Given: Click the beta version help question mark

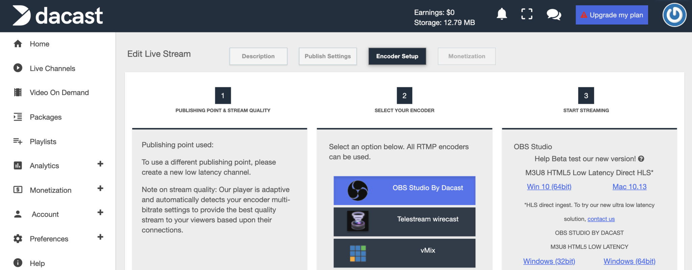Looking at the screenshot, I should coord(641,159).
